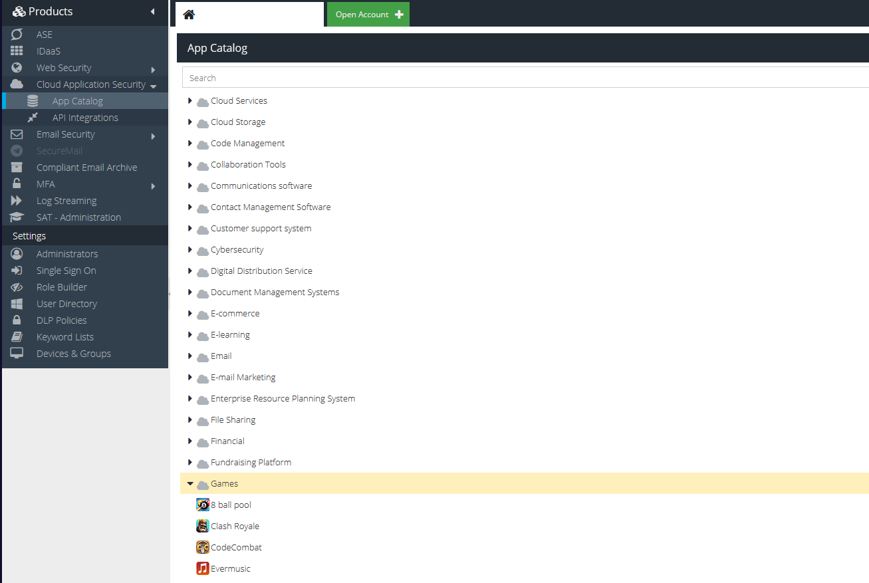Expand the Financial category arrow
Screen dimensions: 869x583
(190, 441)
